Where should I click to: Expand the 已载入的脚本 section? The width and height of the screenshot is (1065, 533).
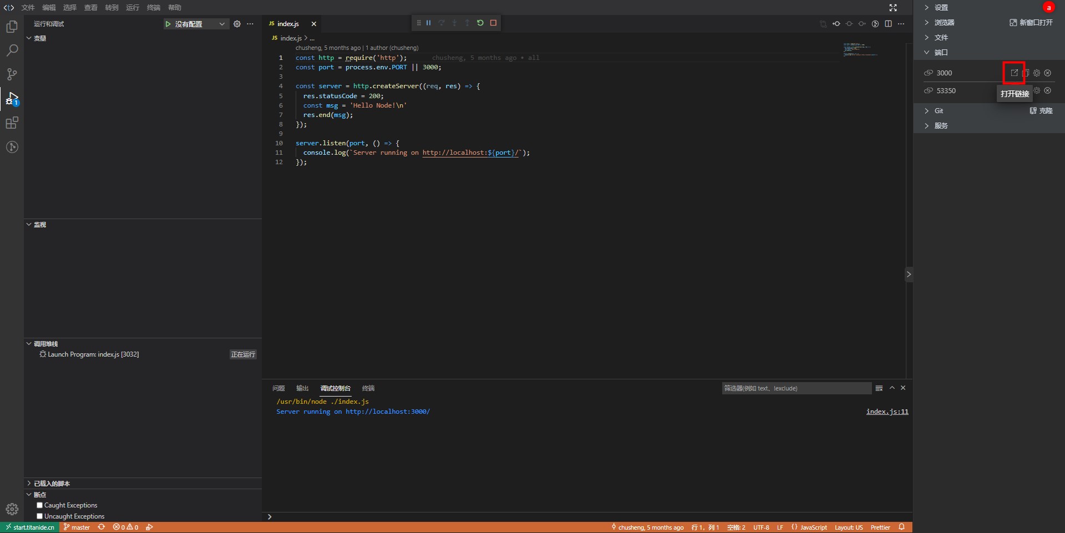click(143, 484)
